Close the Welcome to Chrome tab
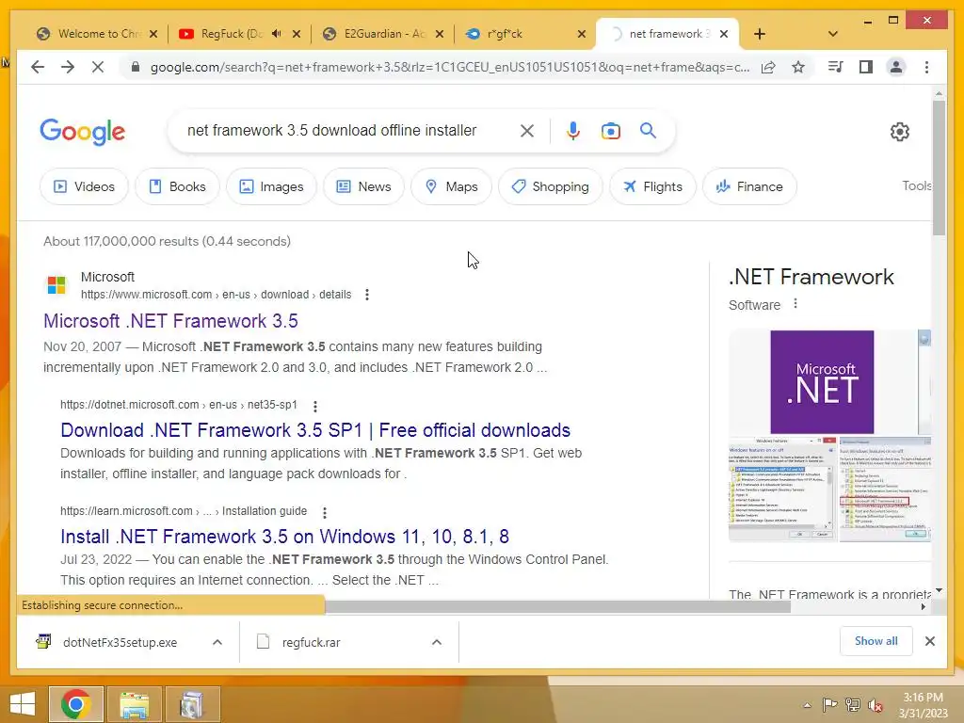 tap(153, 34)
